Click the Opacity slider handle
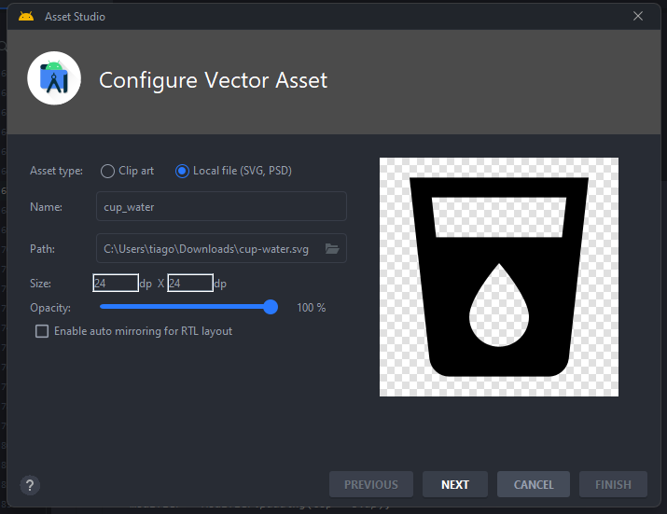The image size is (667, 514). 271,307
